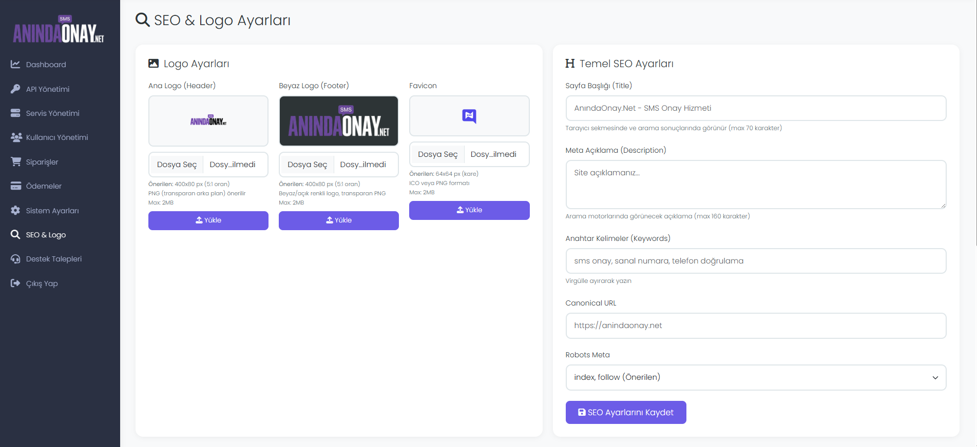This screenshot has height=447, width=977.
Task: Click the 'Robots Meta' label
Action: pos(588,355)
